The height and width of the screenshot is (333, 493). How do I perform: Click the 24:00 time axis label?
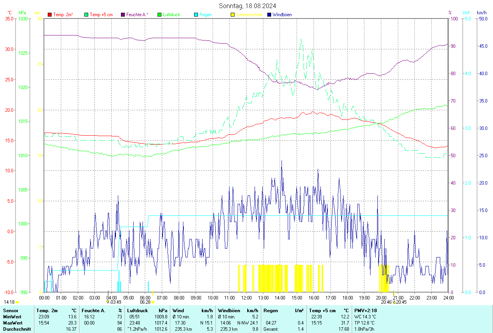pos(448,298)
